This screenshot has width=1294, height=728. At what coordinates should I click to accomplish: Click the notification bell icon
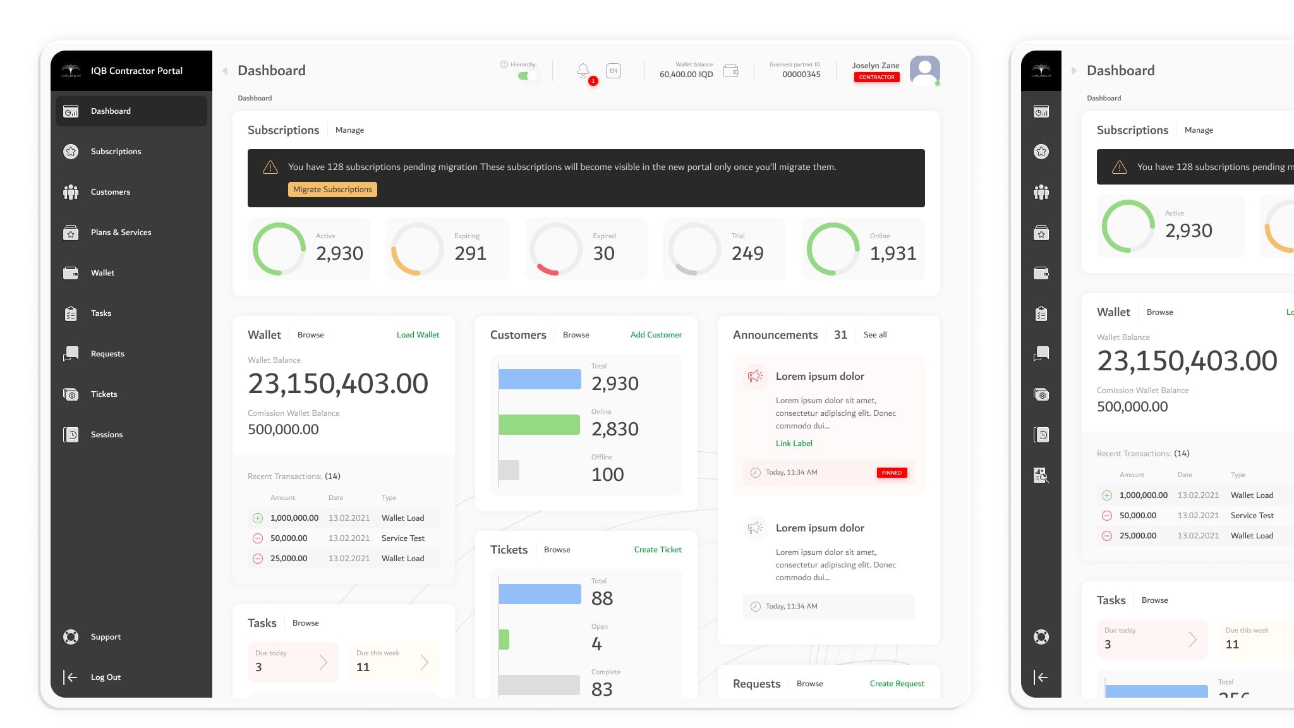click(583, 70)
